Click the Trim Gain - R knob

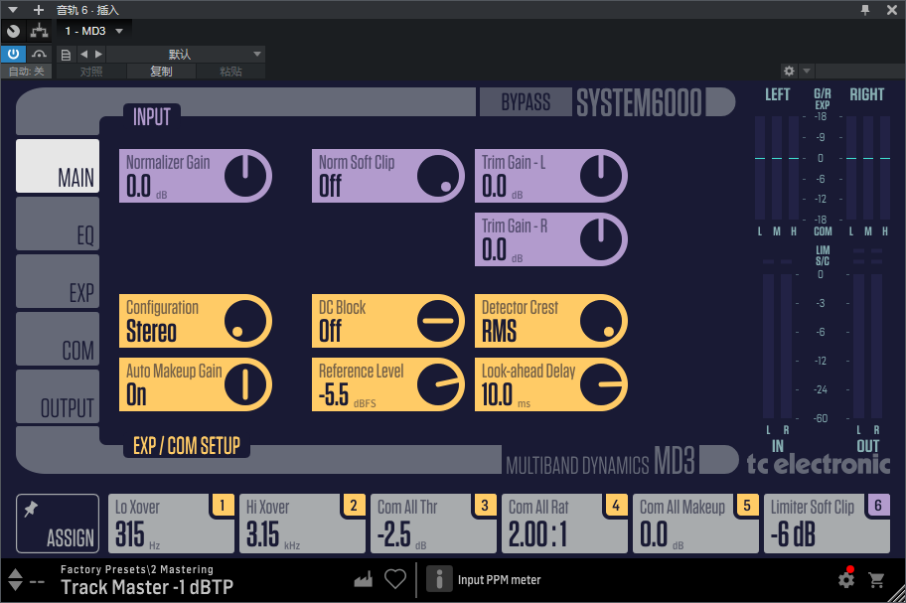pos(601,239)
